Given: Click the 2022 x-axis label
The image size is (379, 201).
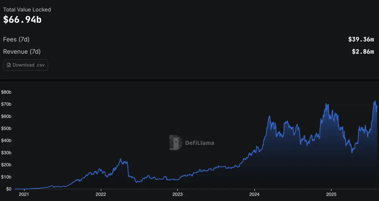Looking at the screenshot, I should coord(101,194).
